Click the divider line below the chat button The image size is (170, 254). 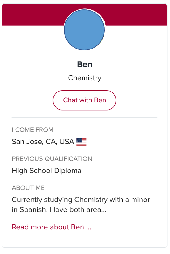[x=84, y=117]
